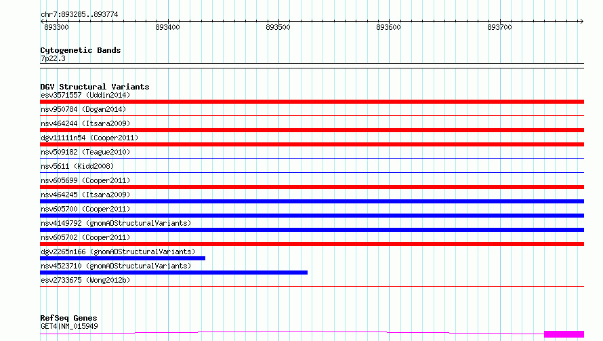Select the 893400 ruler position label
The image size is (603, 341).
(167, 27)
